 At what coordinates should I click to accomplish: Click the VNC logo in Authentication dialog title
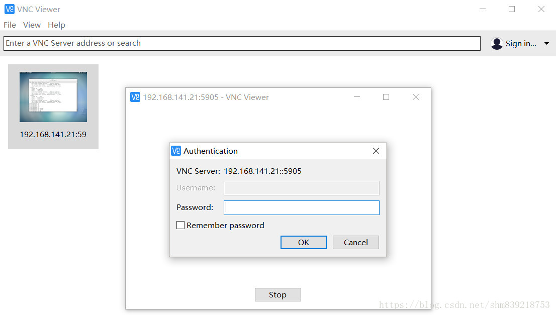coord(176,151)
